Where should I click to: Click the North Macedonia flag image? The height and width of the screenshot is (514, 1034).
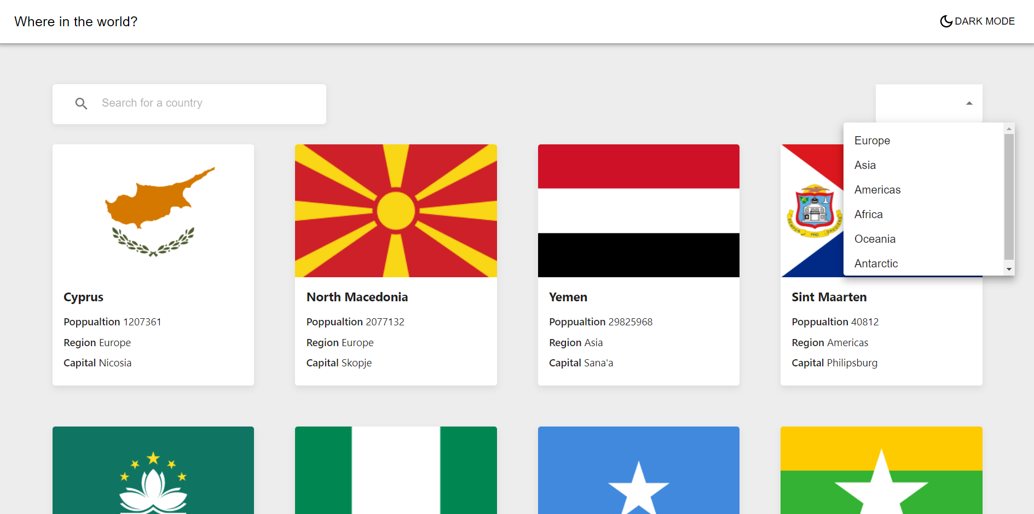coord(396,211)
